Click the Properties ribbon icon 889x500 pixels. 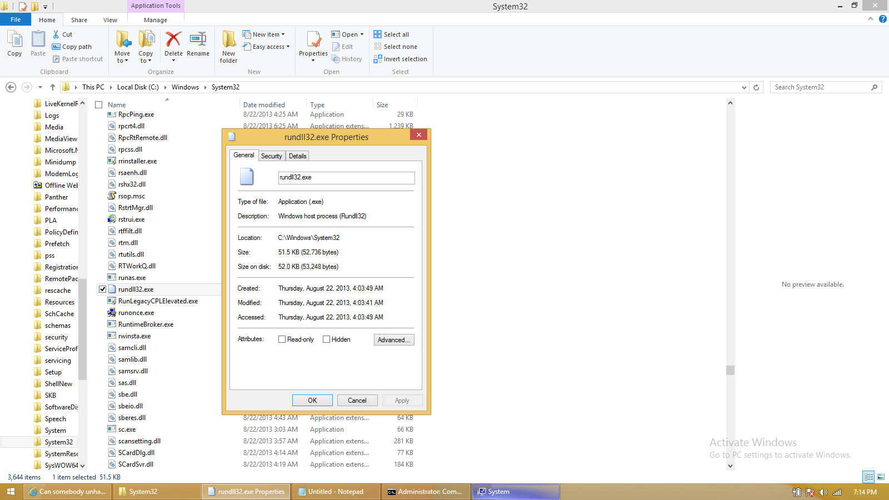tap(313, 39)
